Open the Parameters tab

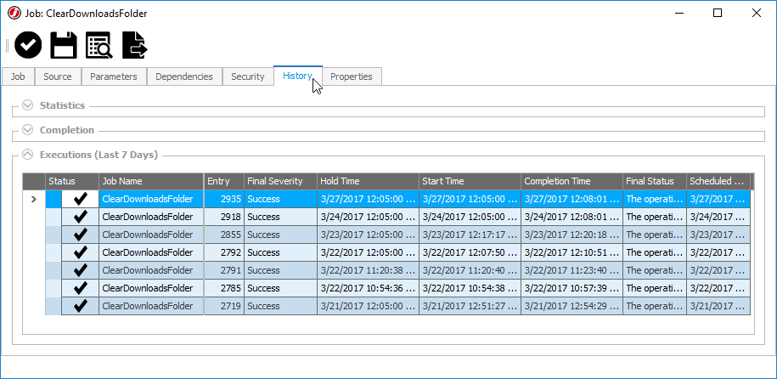[114, 76]
